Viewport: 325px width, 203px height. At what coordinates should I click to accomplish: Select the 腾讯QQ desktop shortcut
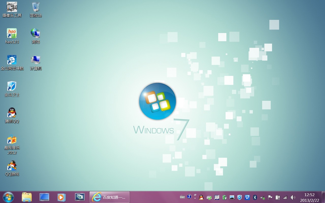click(12, 115)
